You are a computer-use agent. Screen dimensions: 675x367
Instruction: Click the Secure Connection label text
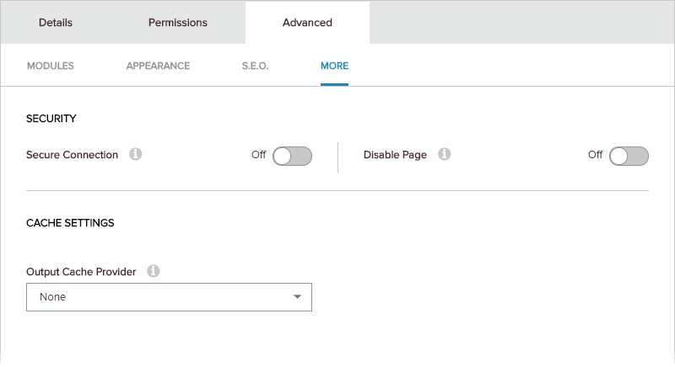[72, 155]
